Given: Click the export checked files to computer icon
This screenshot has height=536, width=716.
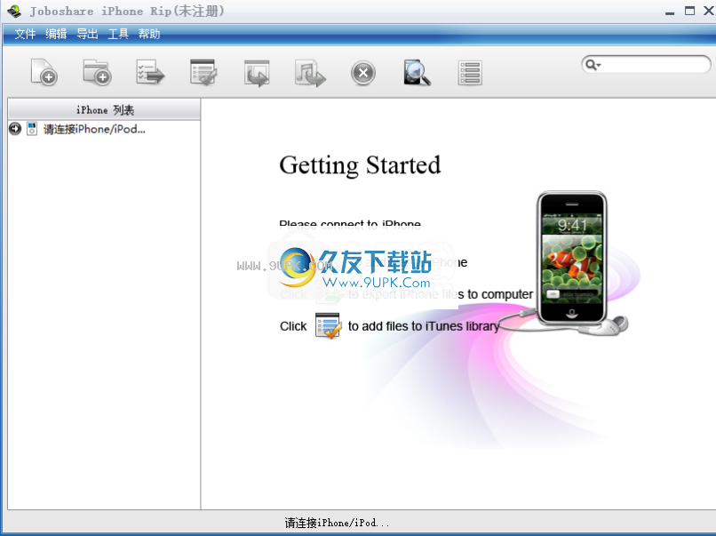Looking at the screenshot, I should coord(150,72).
